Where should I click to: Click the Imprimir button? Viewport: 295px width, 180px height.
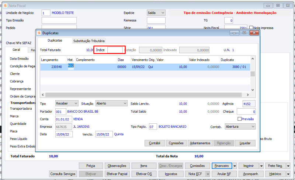click(249, 166)
